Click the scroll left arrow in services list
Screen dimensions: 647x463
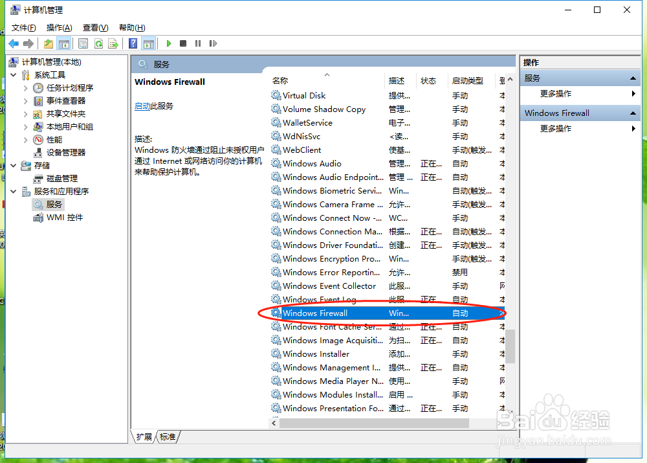coord(274,423)
